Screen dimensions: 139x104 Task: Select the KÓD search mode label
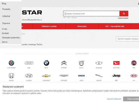[x=65, y=18]
